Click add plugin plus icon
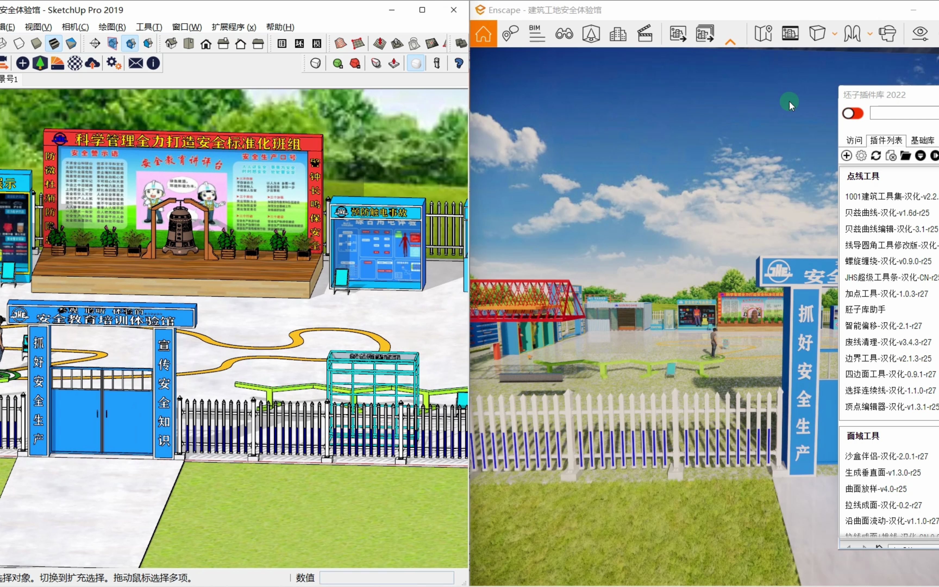 coord(846,156)
